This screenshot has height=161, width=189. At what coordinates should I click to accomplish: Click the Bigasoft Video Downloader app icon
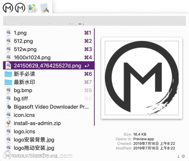click(9, 107)
